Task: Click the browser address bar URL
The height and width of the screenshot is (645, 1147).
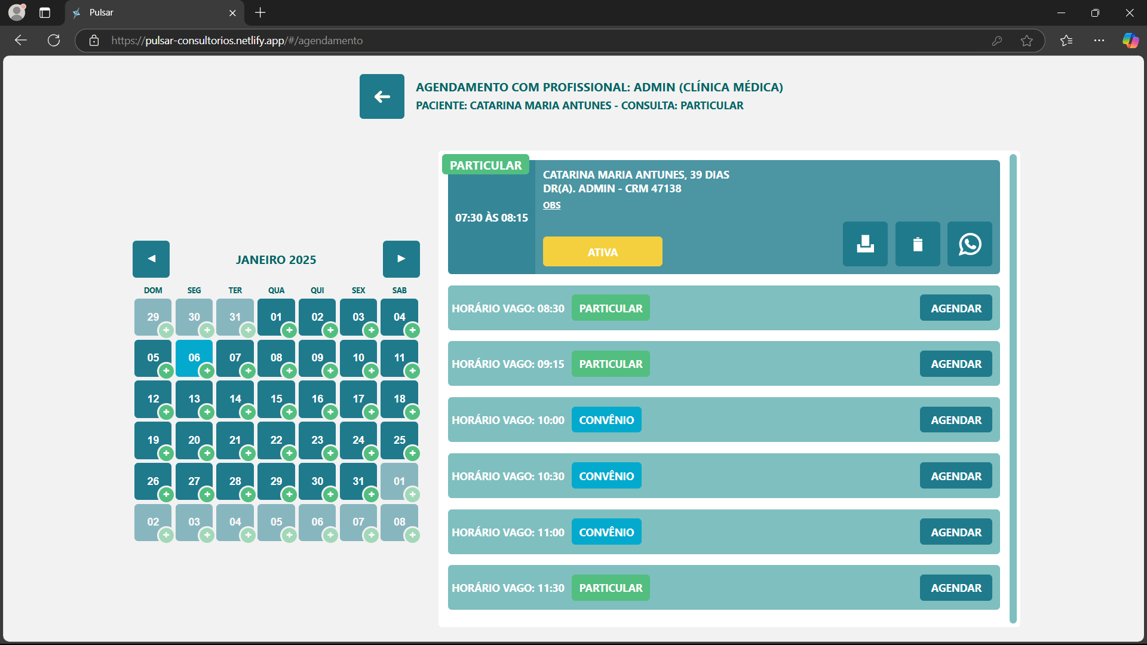Action: (x=237, y=41)
